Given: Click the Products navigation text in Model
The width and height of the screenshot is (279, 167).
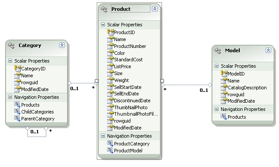Looking at the screenshot, I should [237, 117].
